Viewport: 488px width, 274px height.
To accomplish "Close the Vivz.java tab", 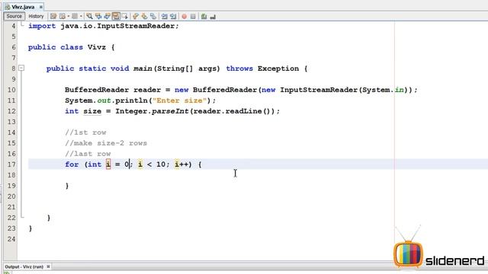I will (40, 7).
